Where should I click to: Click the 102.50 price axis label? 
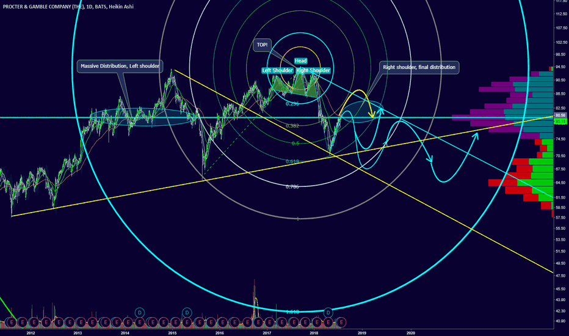coord(562,43)
